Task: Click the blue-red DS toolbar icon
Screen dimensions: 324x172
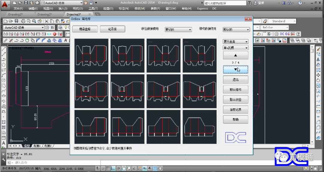Action: 287,34
